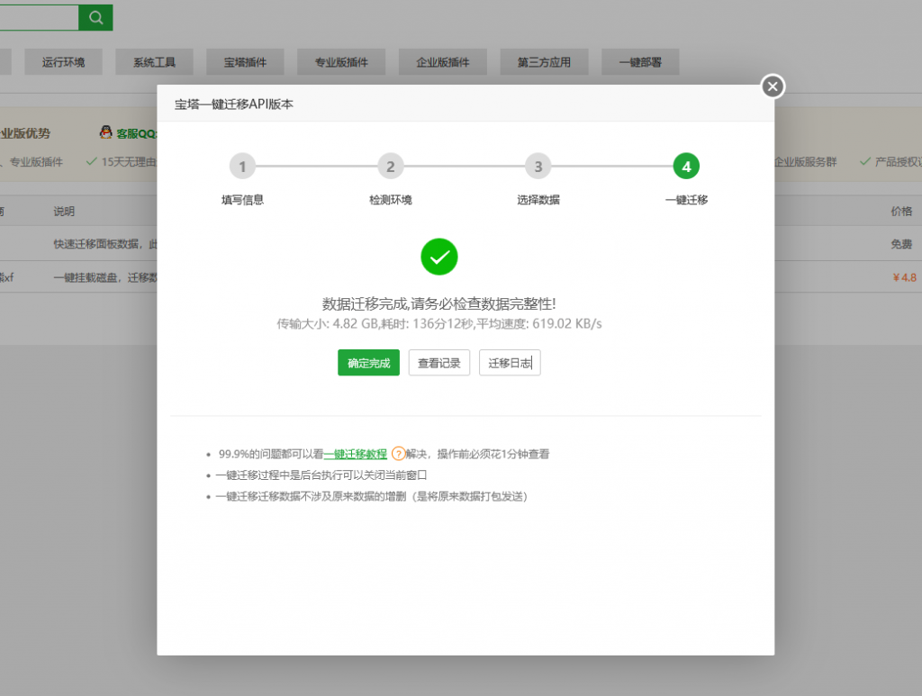Click the large green success checkmark

[439, 257]
